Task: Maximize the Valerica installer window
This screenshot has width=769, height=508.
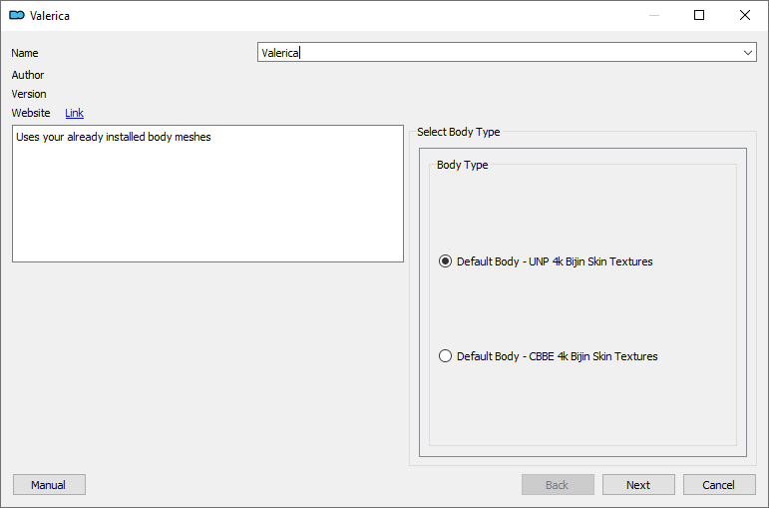Action: click(x=699, y=15)
